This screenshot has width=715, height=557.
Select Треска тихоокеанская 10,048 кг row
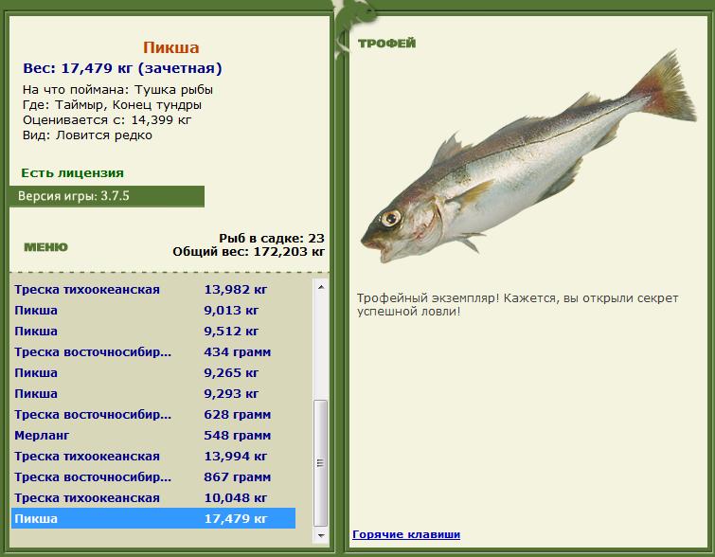pos(153,497)
